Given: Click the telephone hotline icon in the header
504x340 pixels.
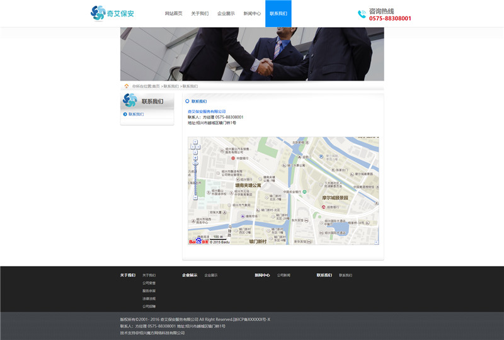Looking at the screenshot, I should [x=362, y=14].
